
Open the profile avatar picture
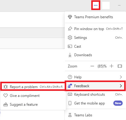(106, 5)
